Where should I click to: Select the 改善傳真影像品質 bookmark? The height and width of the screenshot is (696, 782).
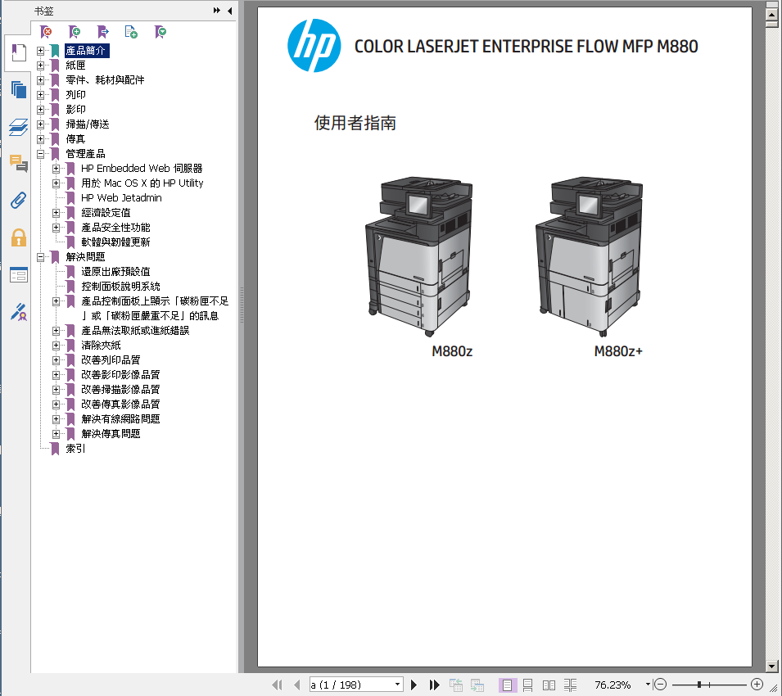click(120, 404)
